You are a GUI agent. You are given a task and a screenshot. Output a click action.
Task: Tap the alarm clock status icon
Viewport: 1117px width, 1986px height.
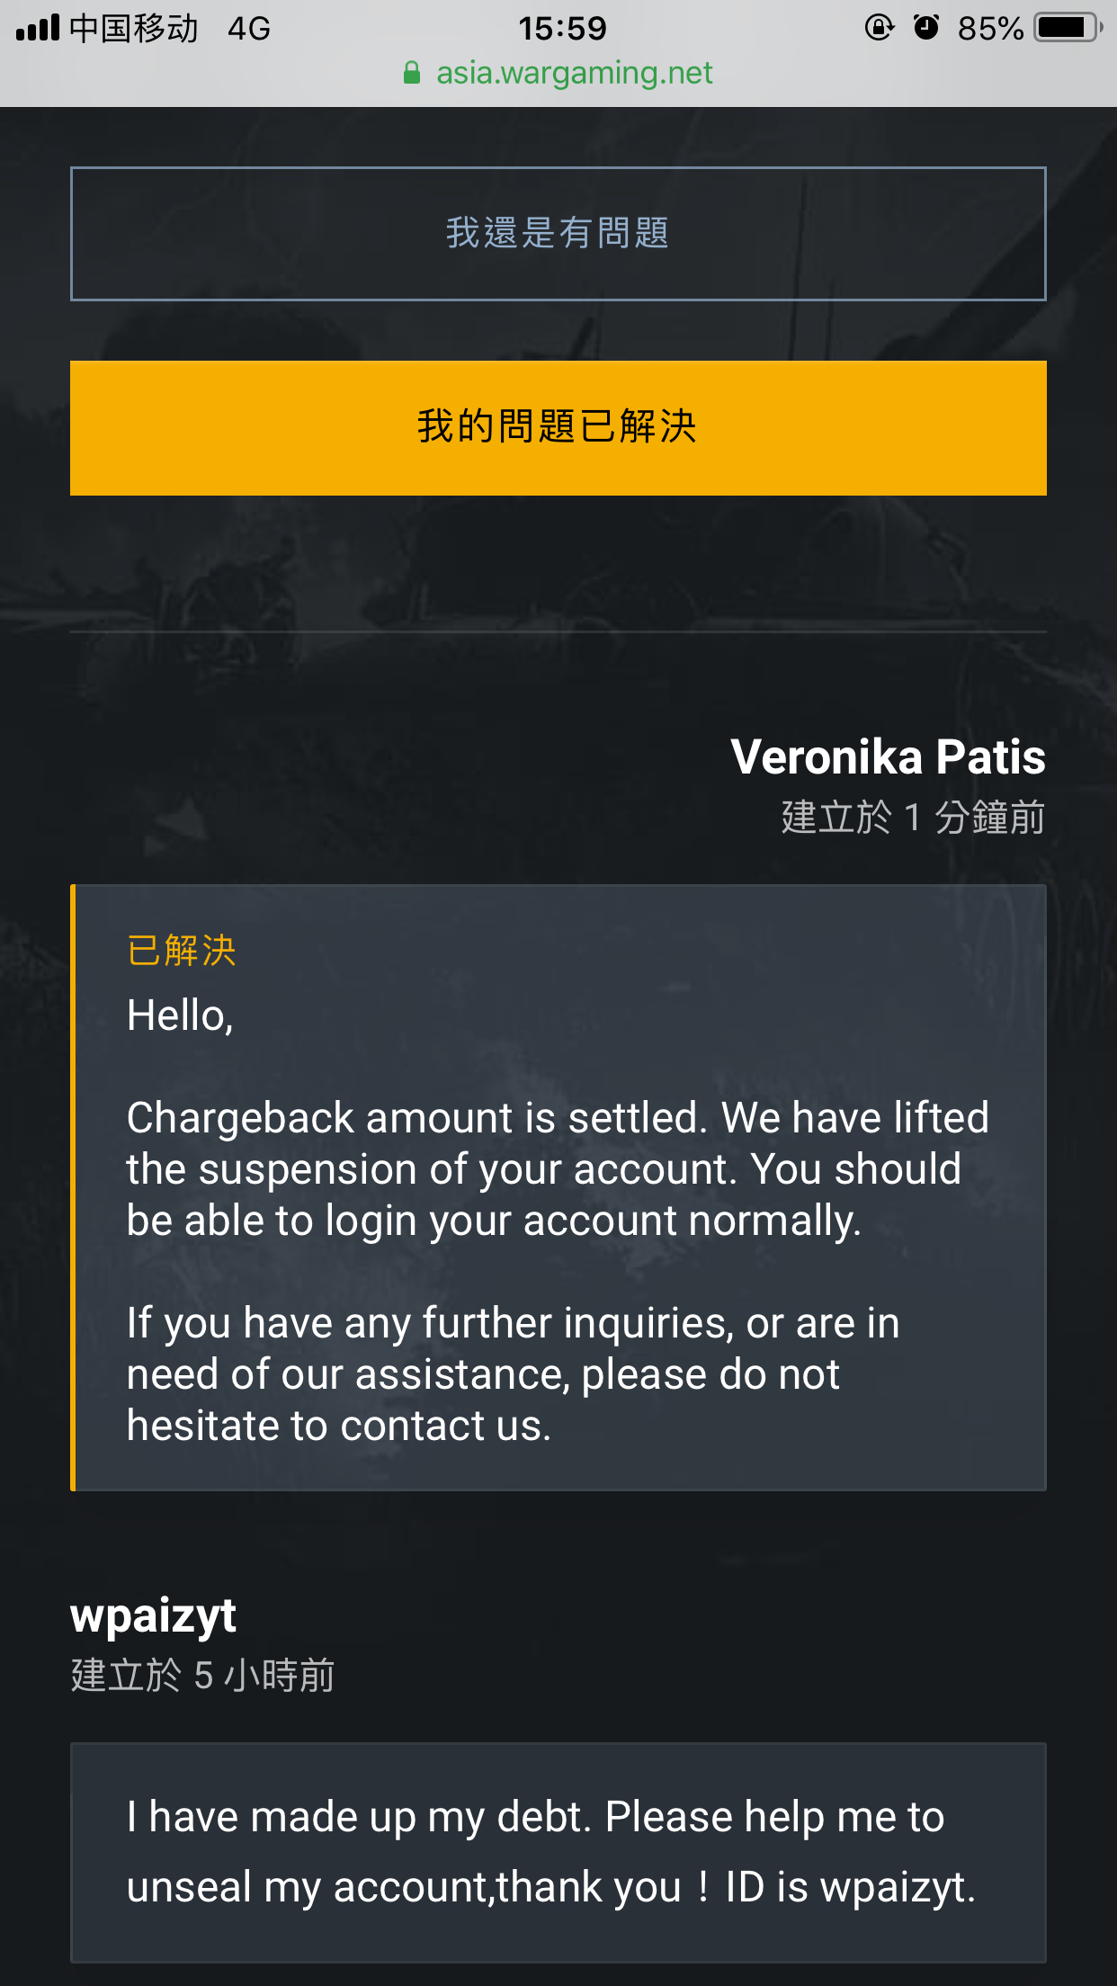[x=925, y=28]
